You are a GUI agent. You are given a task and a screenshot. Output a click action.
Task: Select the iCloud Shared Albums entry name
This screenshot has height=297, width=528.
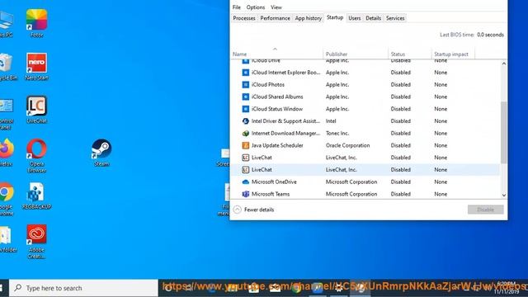[x=277, y=97]
